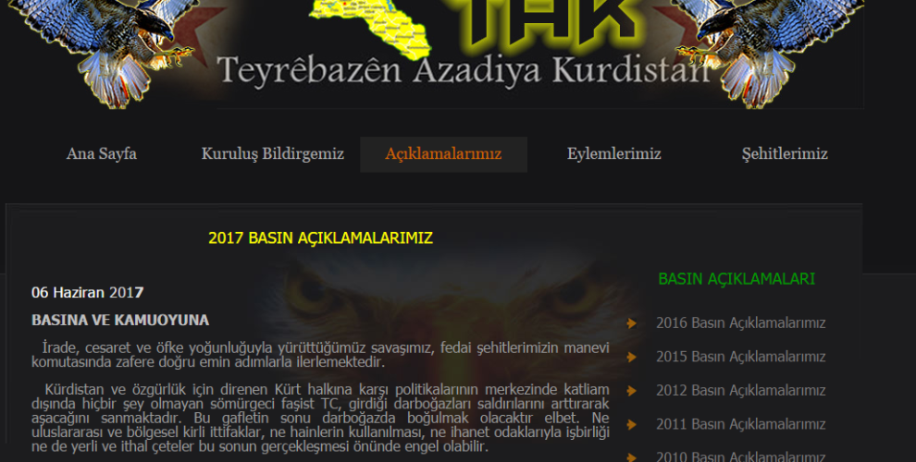
Task: Open 2010 Basın Açıklamalarımız link
Action: tap(741, 456)
